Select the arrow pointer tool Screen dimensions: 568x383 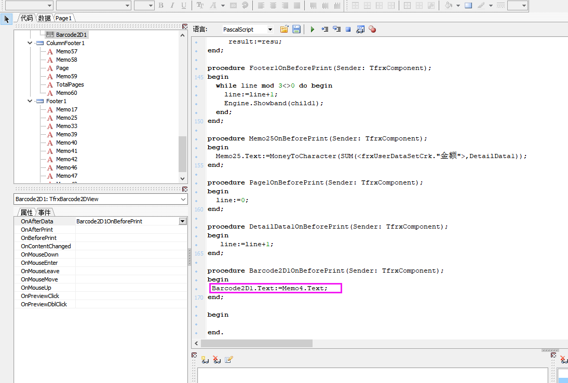click(x=7, y=19)
